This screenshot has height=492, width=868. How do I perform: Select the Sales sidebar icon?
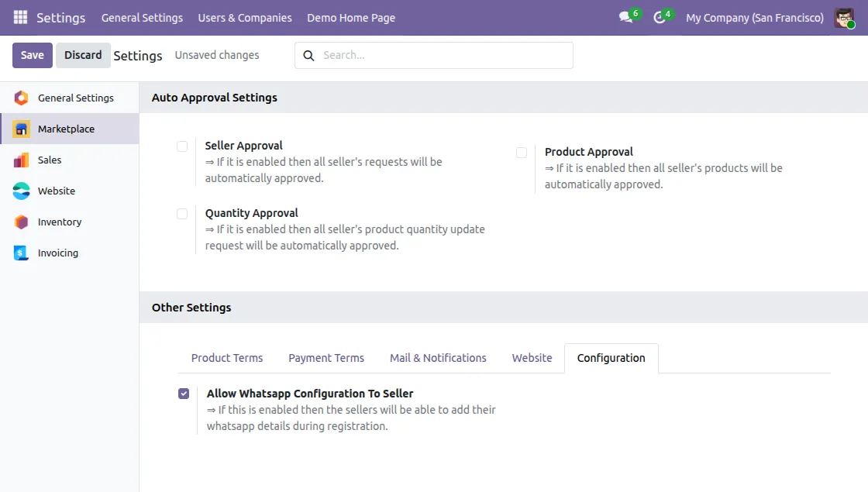coord(22,160)
